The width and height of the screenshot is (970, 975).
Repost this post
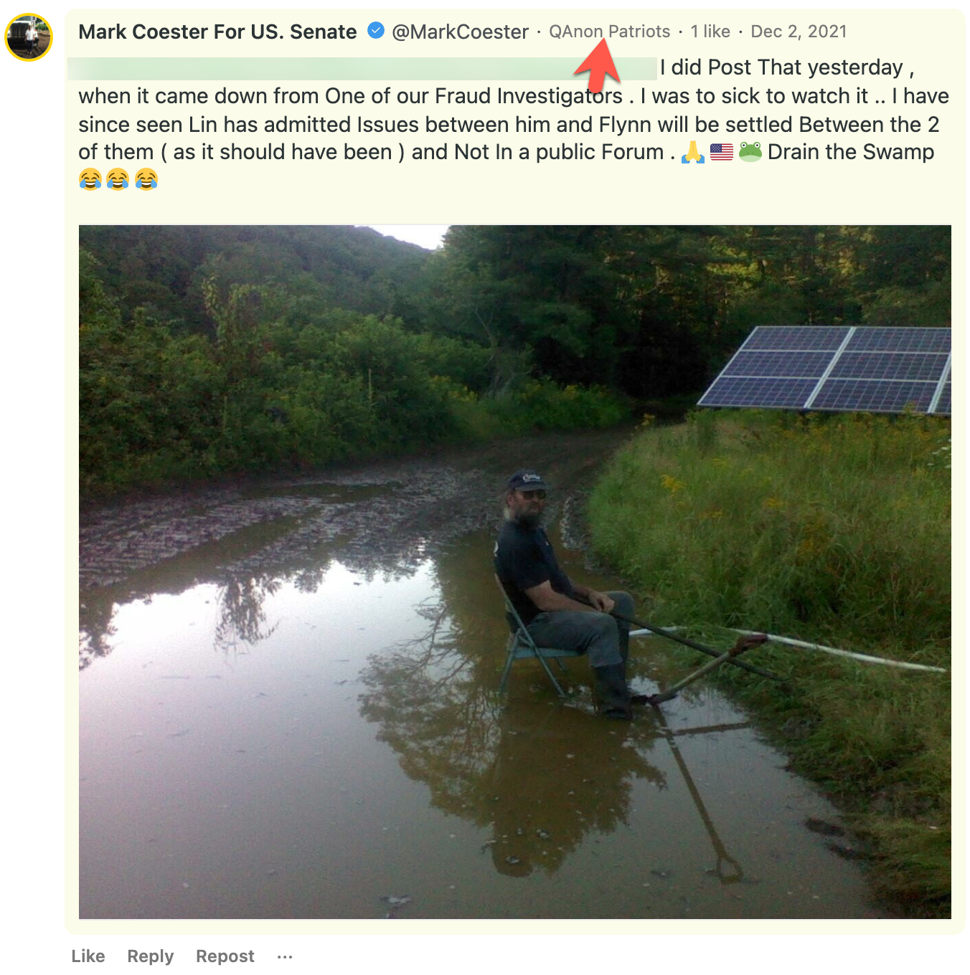(225, 956)
